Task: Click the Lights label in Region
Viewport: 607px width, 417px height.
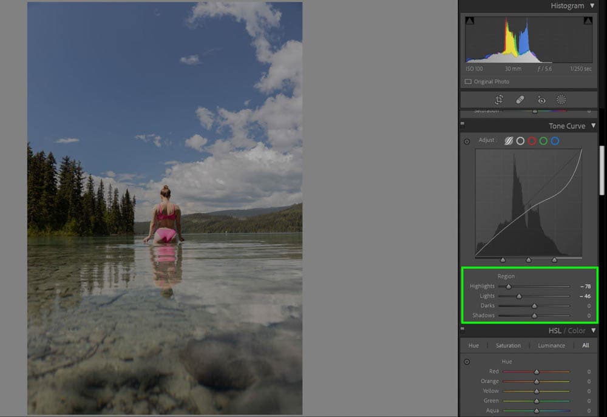Action: click(x=487, y=296)
